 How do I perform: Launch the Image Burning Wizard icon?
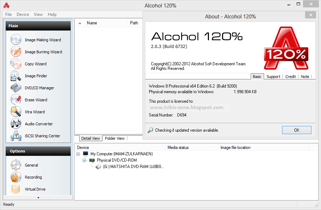point(16,52)
